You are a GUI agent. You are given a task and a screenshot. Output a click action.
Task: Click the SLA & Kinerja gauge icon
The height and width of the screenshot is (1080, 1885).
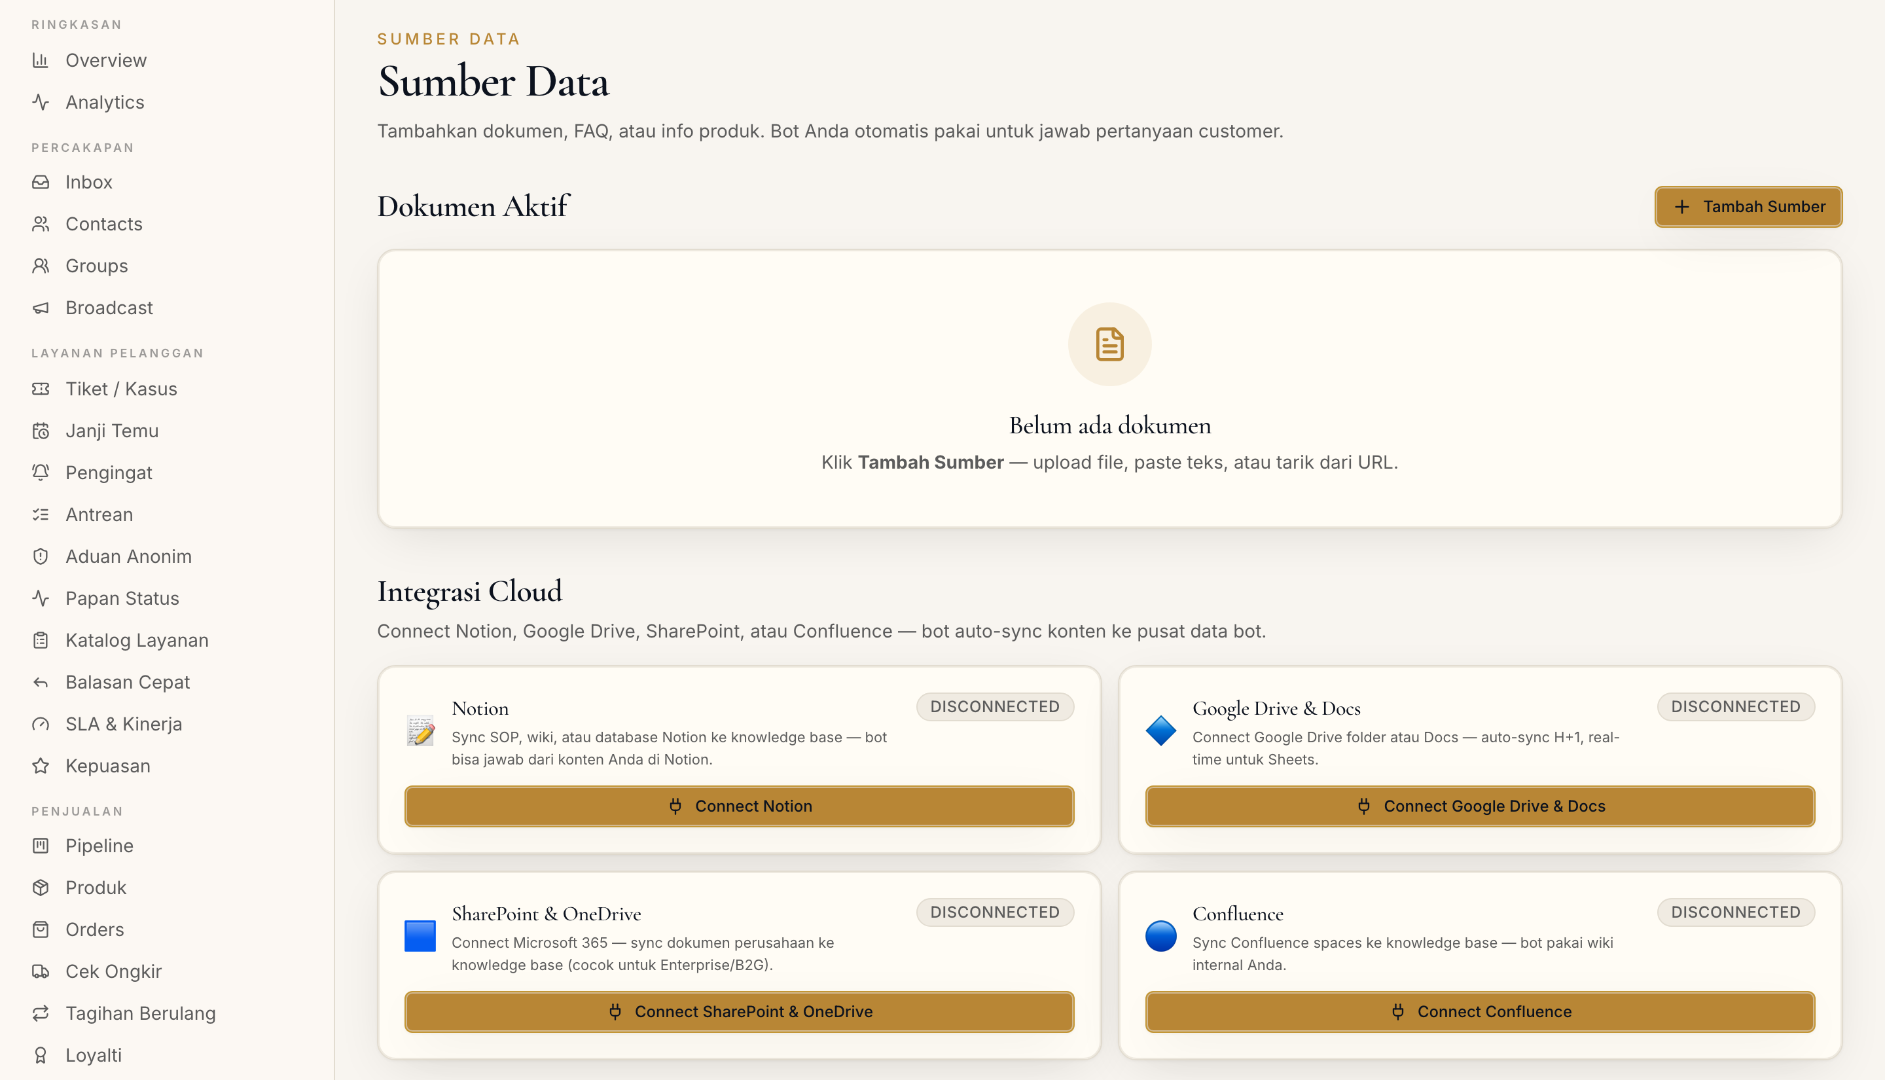click(x=41, y=724)
